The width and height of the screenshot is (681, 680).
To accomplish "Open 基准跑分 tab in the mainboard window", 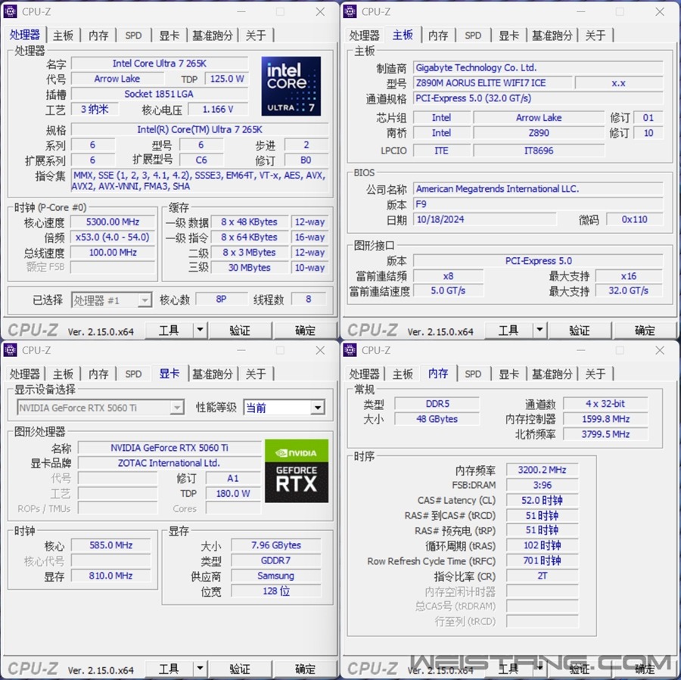I will [x=552, y=36].
